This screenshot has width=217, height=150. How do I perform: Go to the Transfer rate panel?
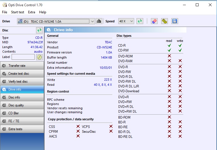[22, 66]
